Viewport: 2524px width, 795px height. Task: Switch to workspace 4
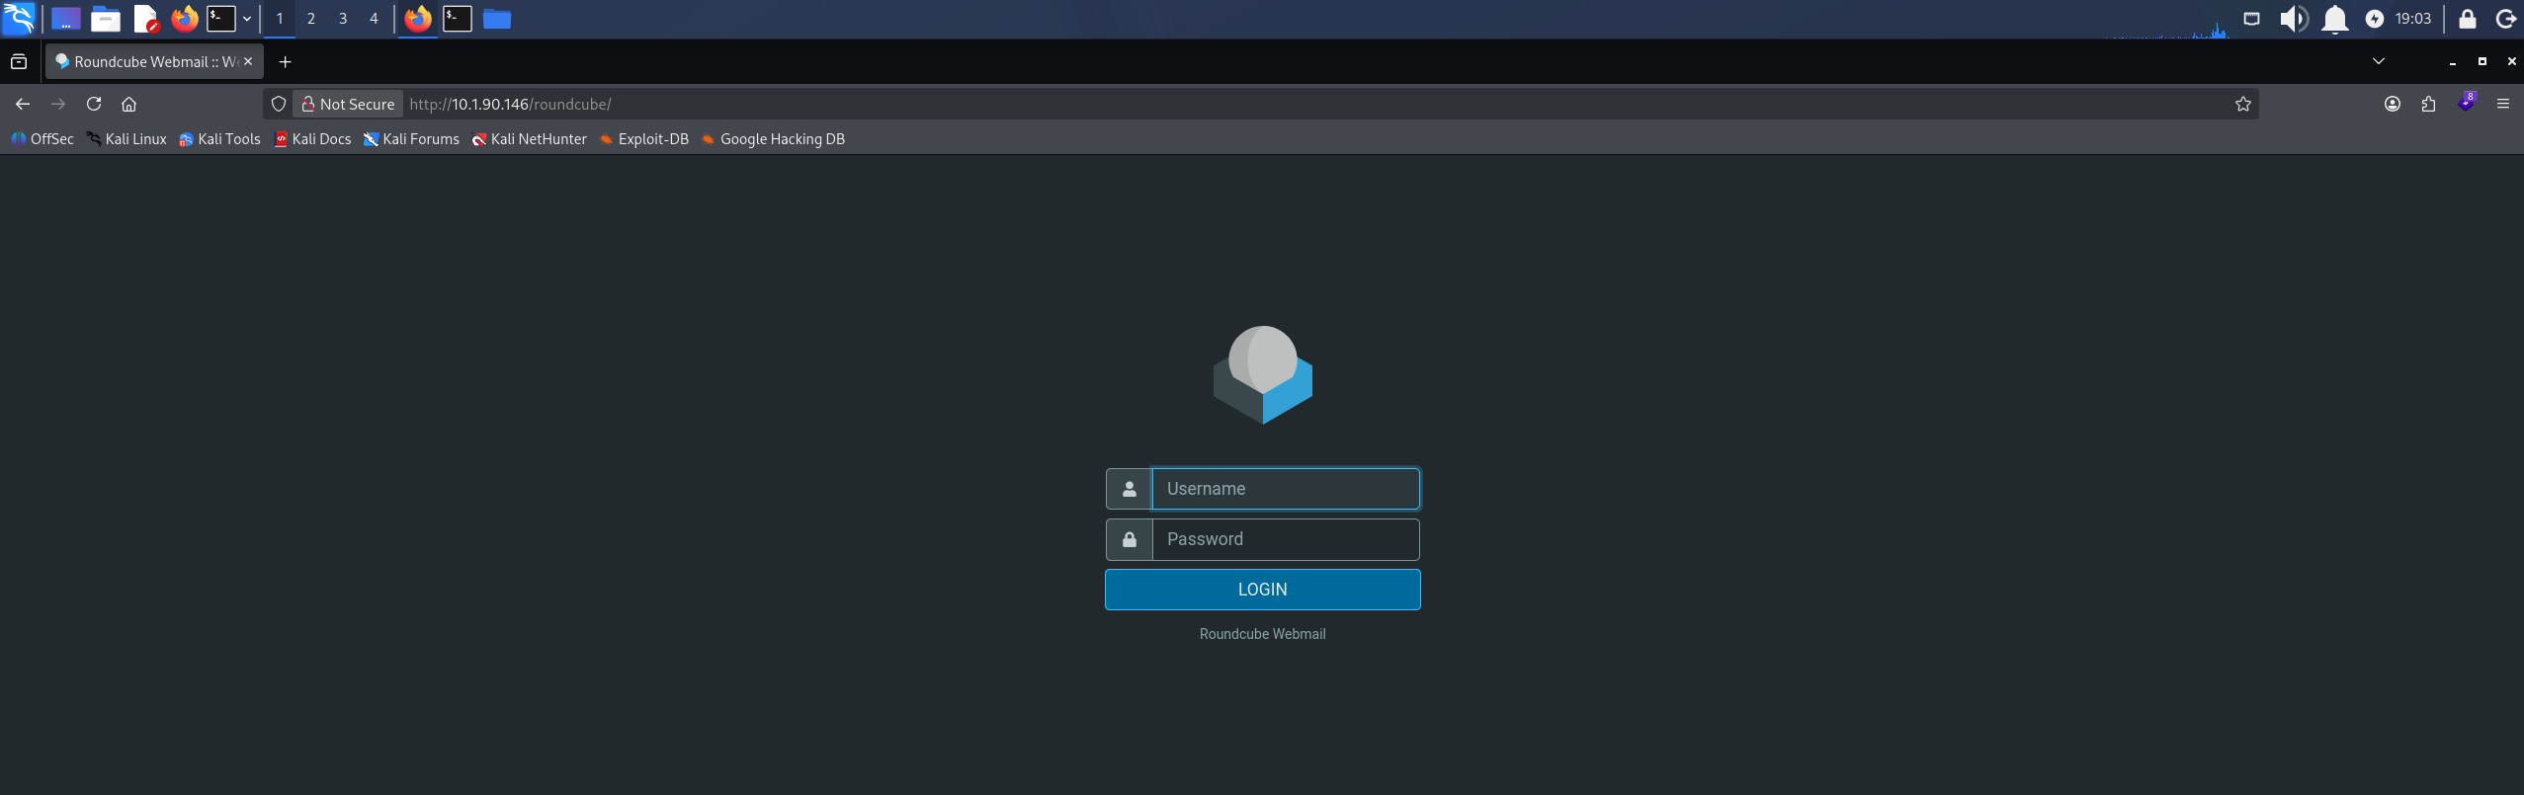(375, 18)
